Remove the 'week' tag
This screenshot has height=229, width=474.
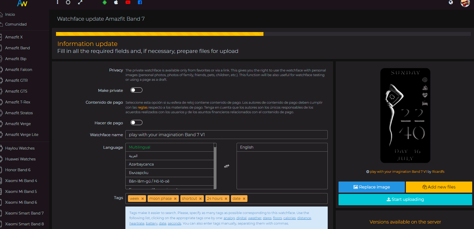point(143,199)
